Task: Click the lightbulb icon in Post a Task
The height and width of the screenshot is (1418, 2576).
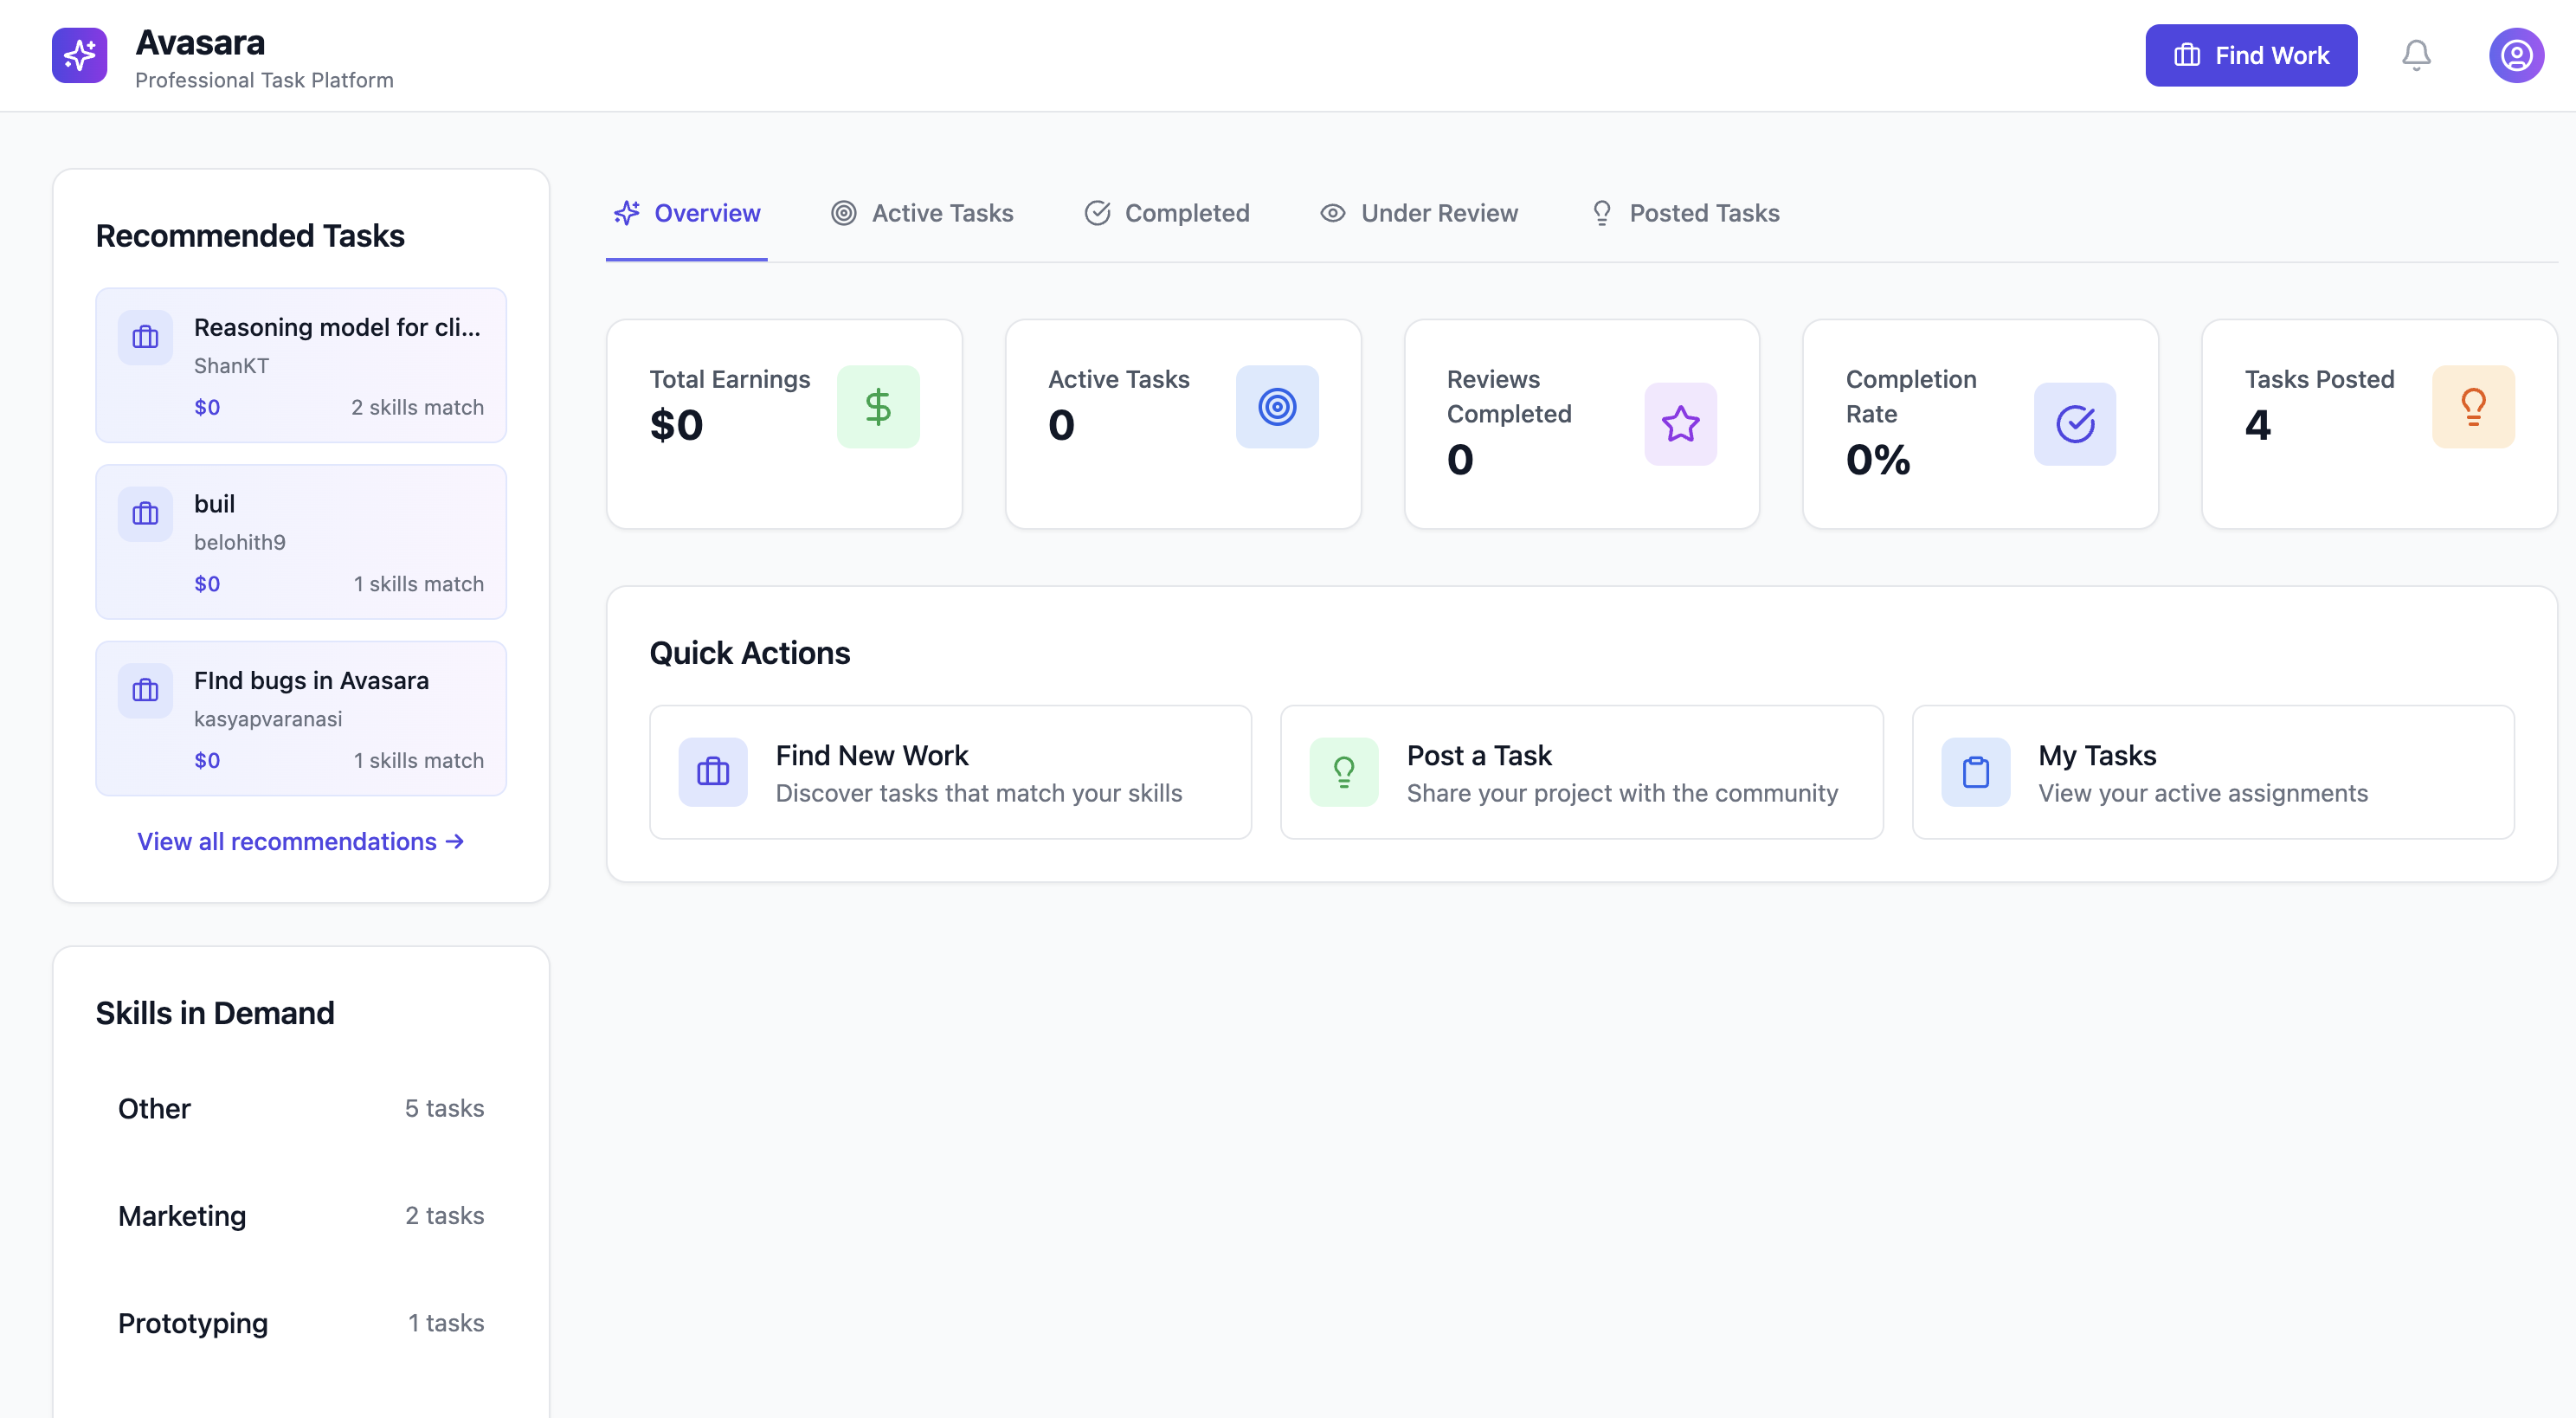Action: point(1344,772)
